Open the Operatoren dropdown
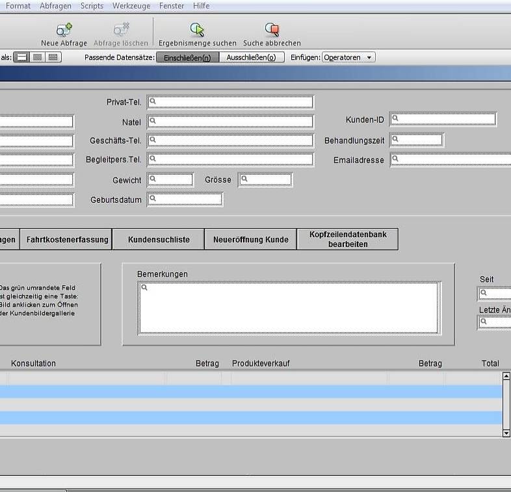 coord(348,58)
